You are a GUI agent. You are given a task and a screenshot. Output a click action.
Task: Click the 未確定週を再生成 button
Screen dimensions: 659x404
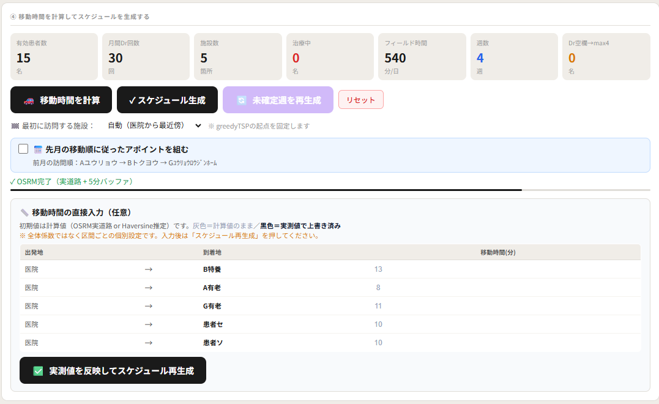click(278, 100)
